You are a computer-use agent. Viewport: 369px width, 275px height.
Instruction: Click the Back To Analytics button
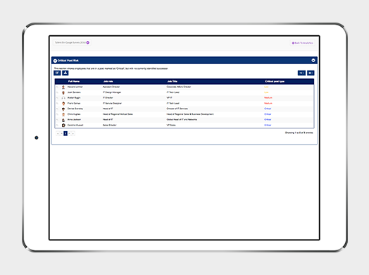click(302, 43)
